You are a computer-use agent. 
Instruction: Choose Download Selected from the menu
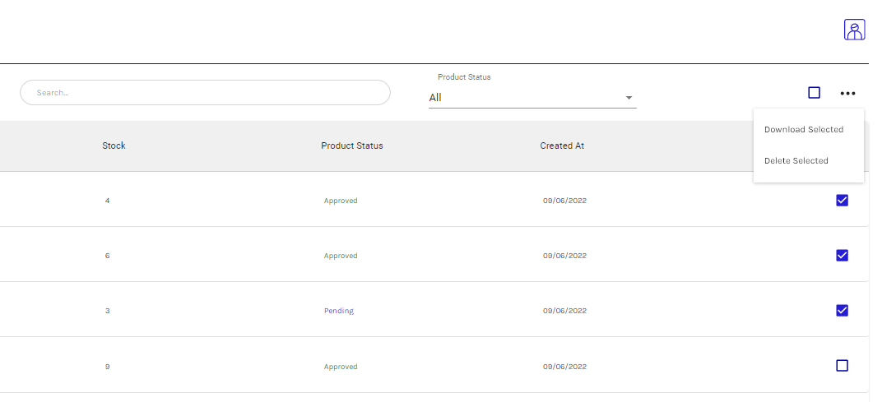click(x=803, y=130)
